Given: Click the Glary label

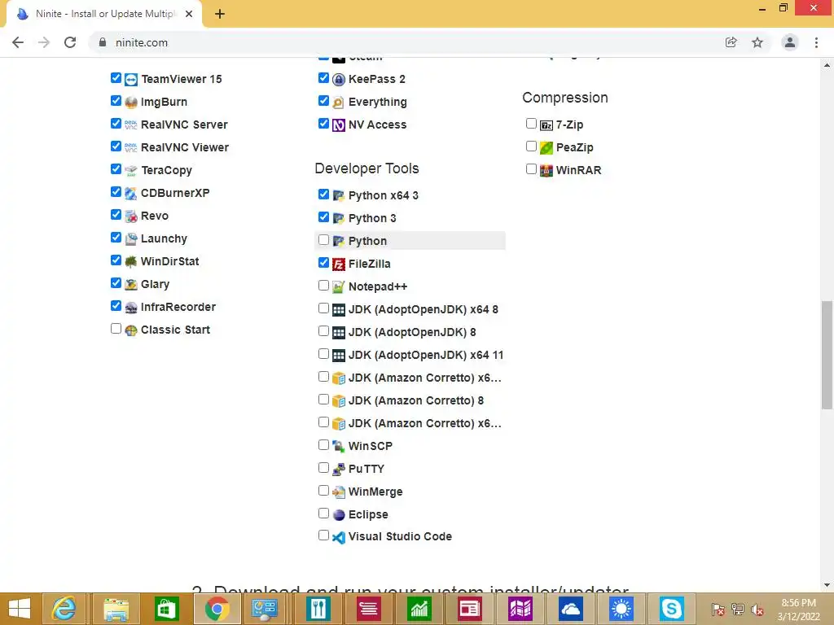Looking at the screenshot, I should (155, 284).
